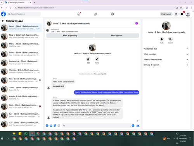Click Mark as pending button
194x146 pixels.
click(x=70, y=36)
